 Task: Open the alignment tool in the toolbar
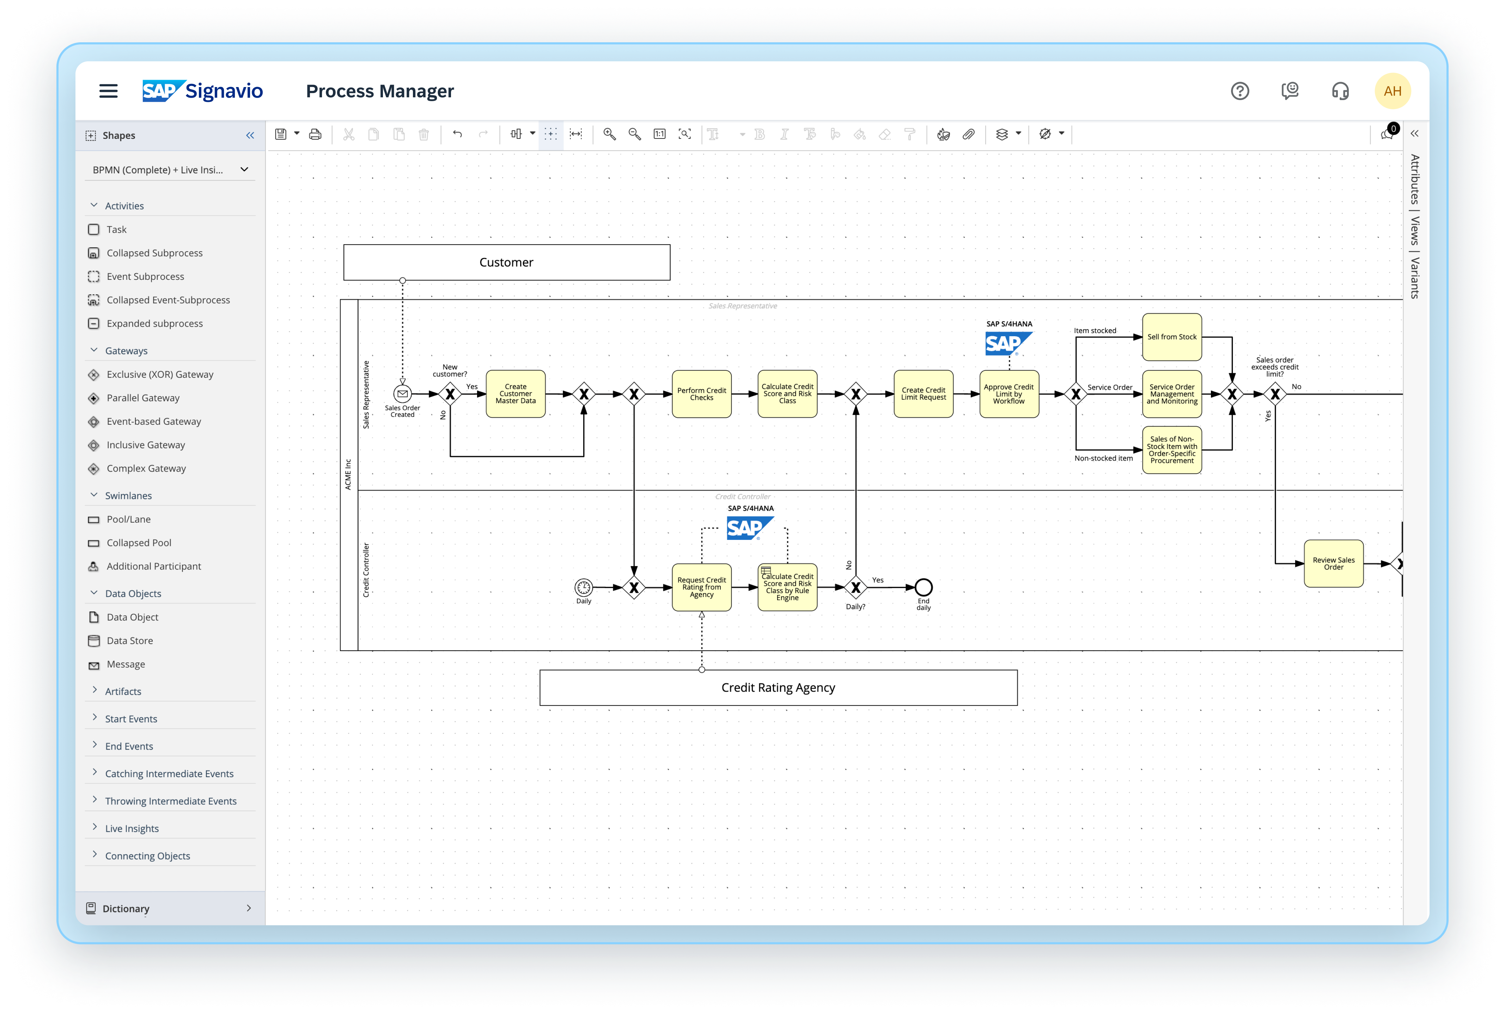point(516,134)
